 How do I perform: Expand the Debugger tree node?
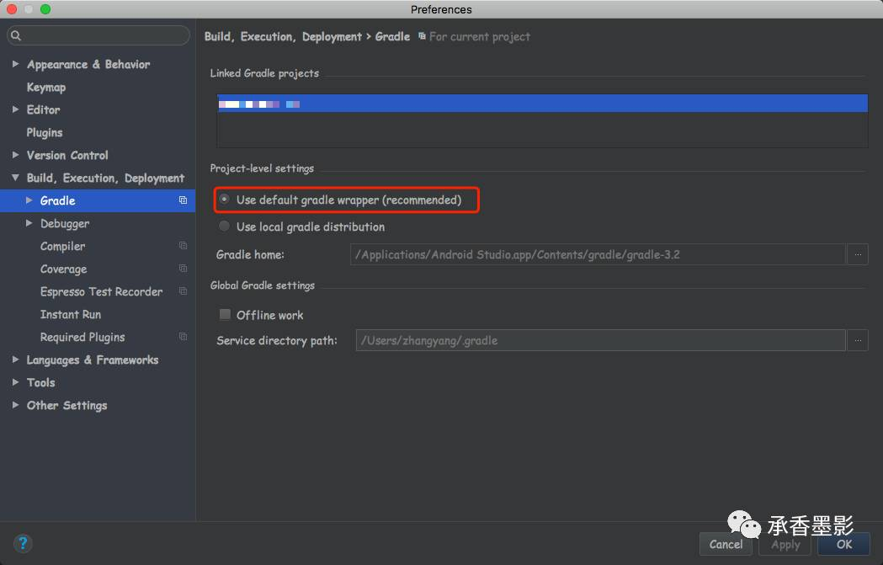pos(28,223)
